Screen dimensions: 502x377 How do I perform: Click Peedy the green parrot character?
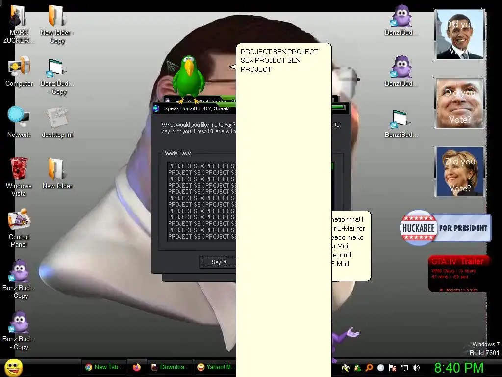click(x=188, y=79)
